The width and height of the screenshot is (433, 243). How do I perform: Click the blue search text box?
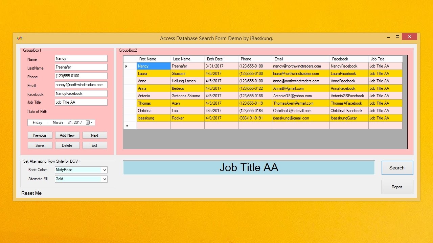click(x=249, y=168)
